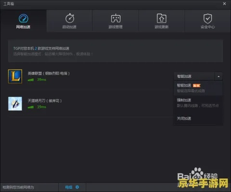Viewport: 231px width, 192px height.
Task: Close the 工具箱 window
Action: 224,3
